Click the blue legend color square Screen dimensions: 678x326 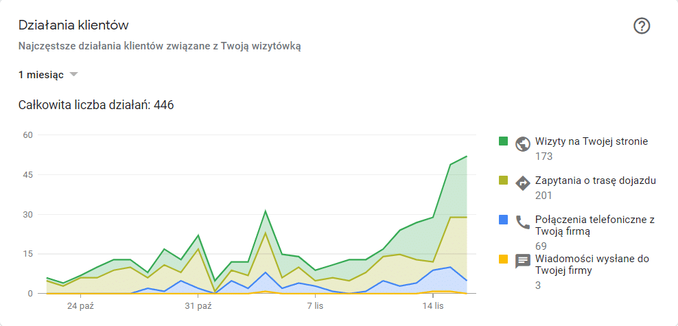point(503,220)
